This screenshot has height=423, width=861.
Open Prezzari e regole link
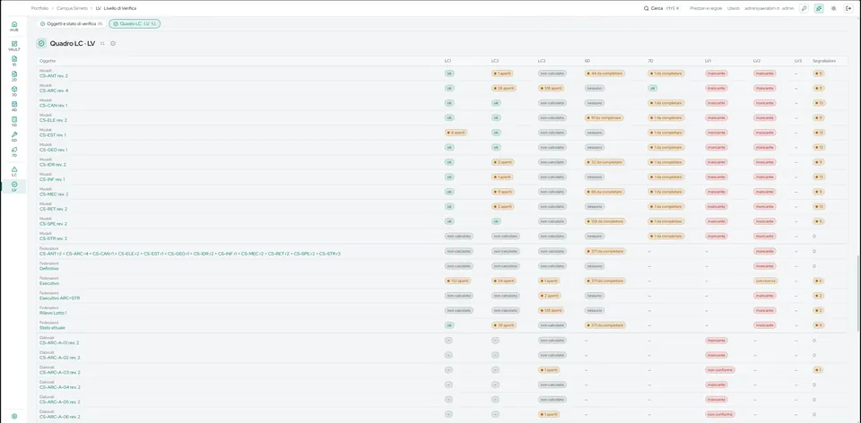(x=706, y=8)
